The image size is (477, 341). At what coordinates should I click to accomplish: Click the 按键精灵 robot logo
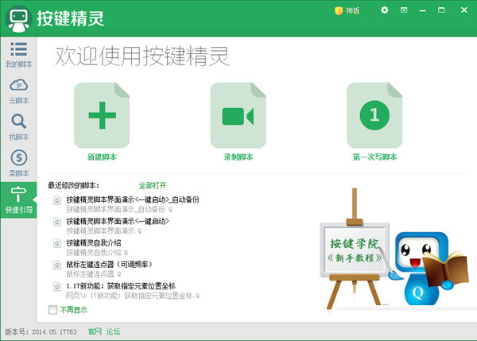pos(19,19)
